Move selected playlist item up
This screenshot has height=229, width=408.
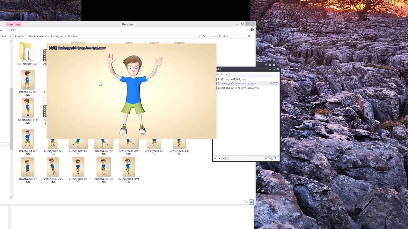219,158
